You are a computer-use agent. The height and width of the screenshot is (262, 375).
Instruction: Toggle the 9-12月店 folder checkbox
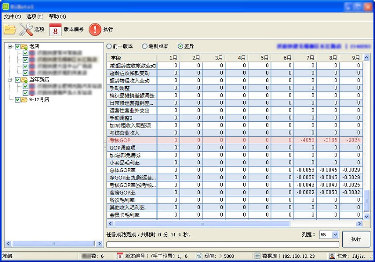(18, 99)
